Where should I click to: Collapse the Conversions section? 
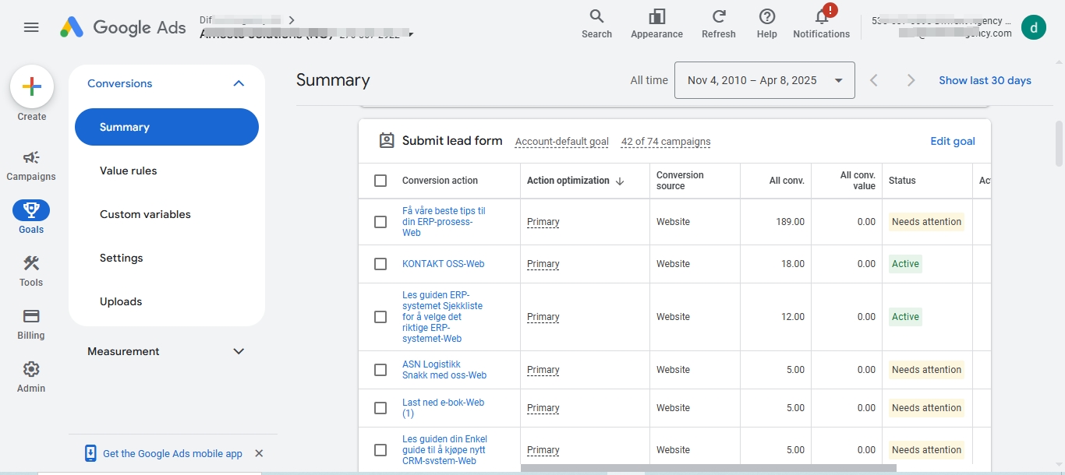point(239,83)
